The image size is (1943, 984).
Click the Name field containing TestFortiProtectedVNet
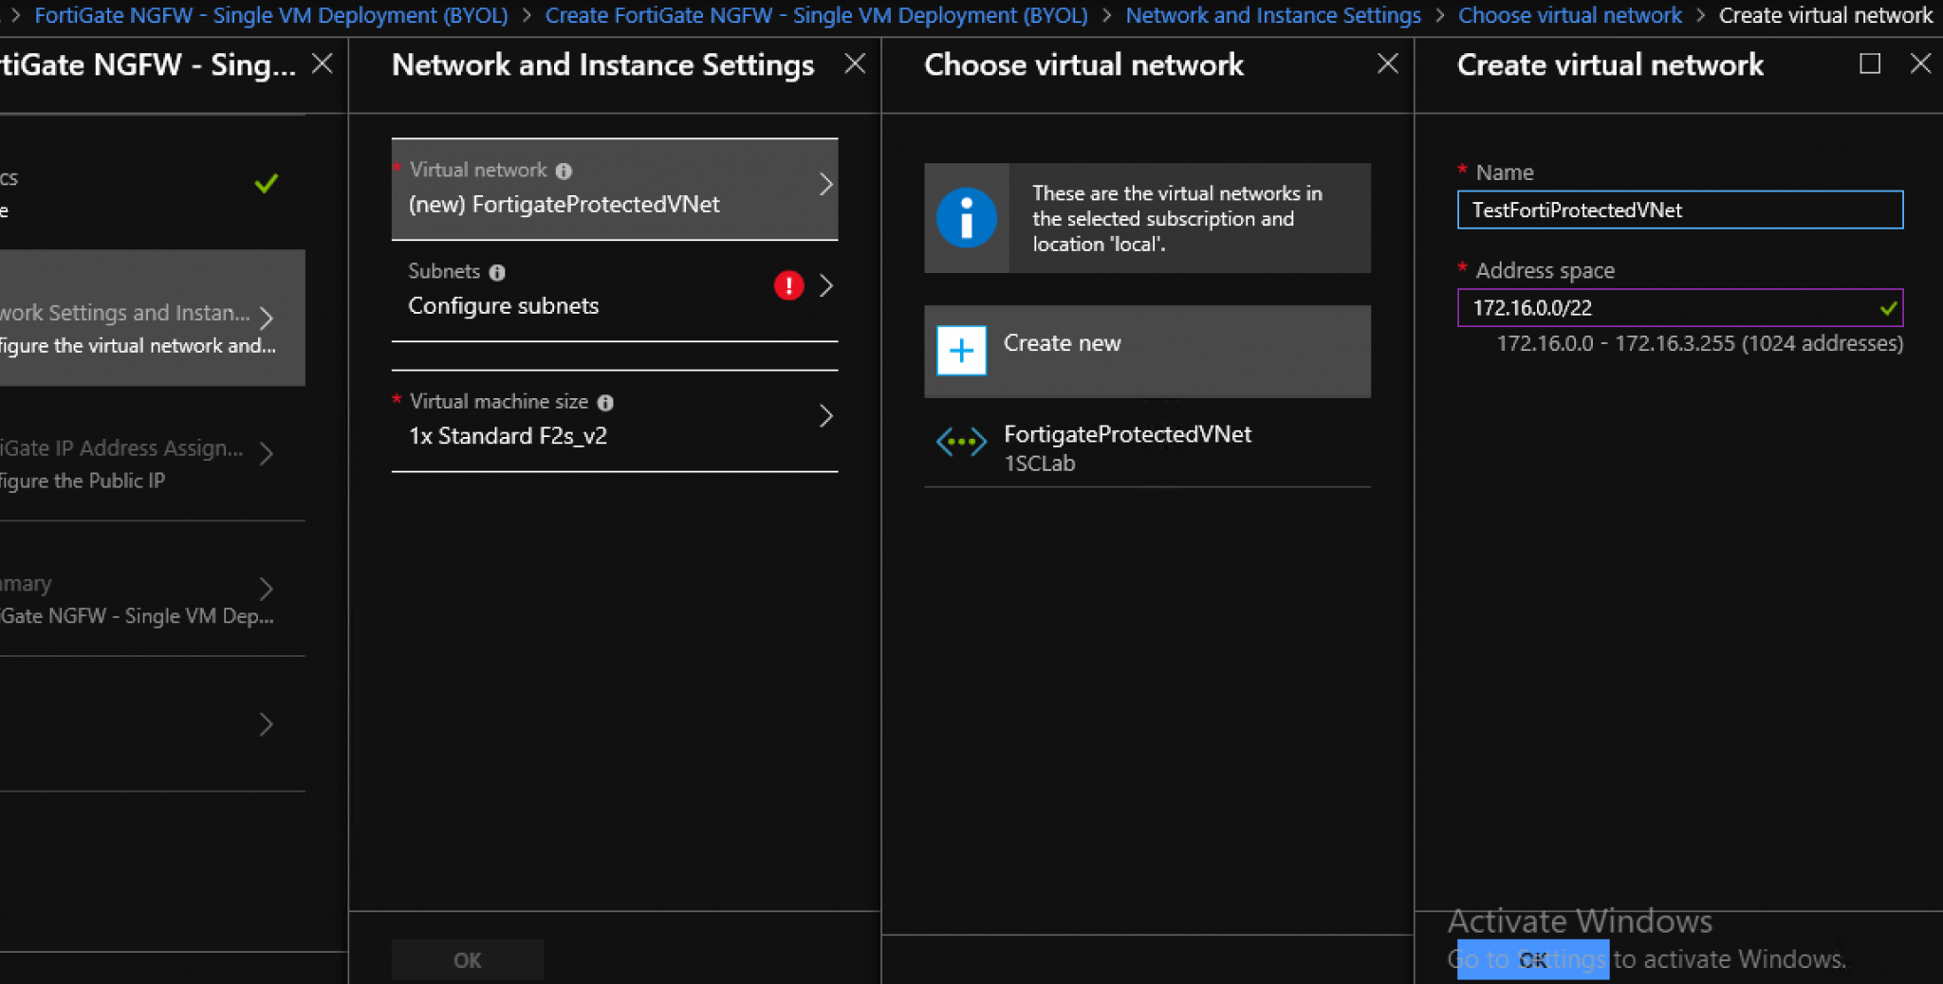(1679, 210)
